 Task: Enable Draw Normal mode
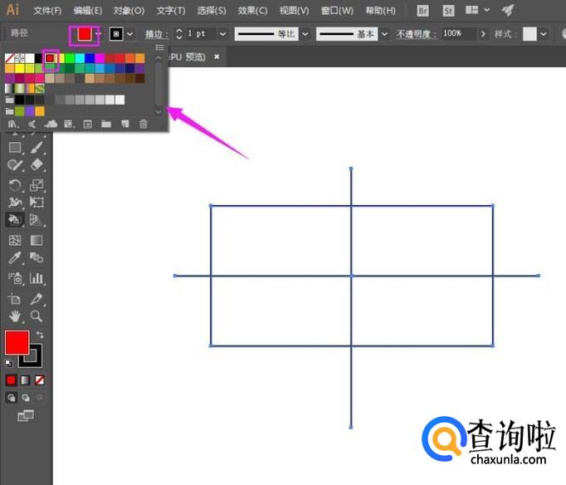(12, 398)
